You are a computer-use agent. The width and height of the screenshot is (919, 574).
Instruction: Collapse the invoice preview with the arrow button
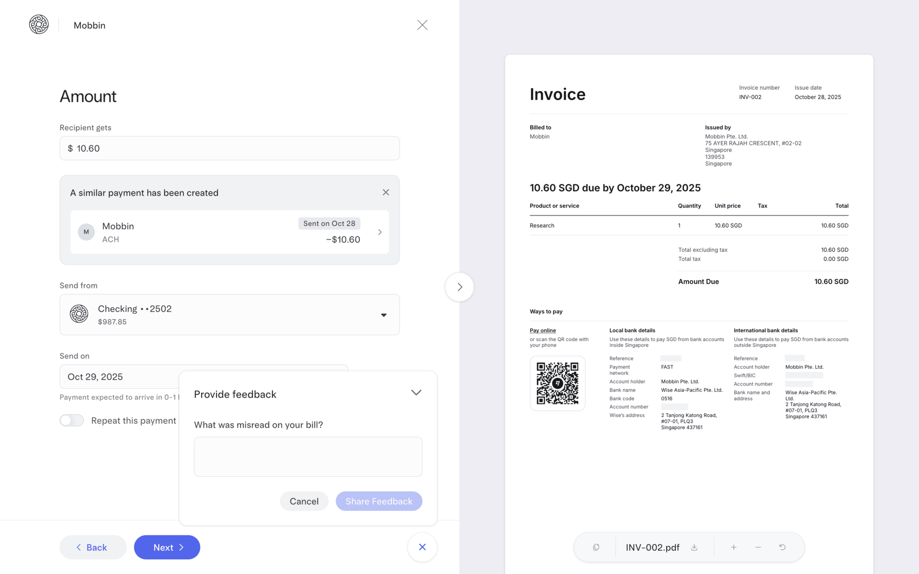459,287
